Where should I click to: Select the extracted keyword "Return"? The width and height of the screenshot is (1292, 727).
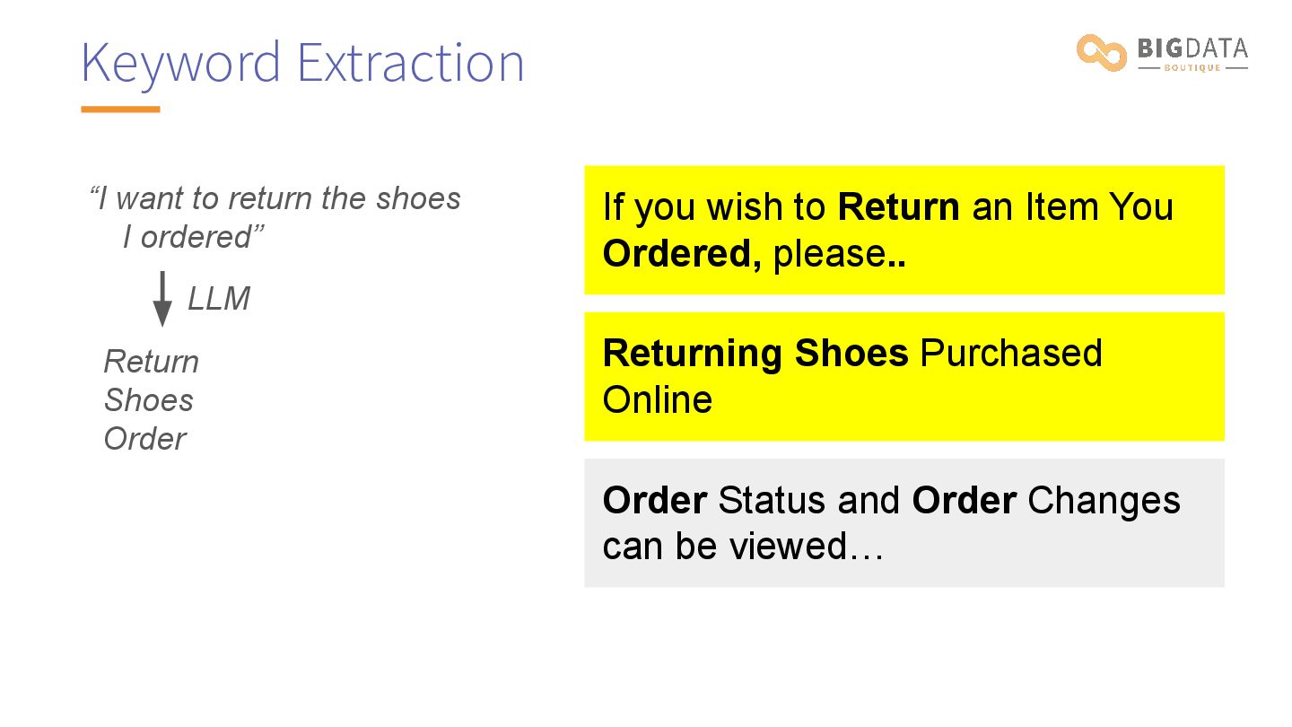click(151, 362)
